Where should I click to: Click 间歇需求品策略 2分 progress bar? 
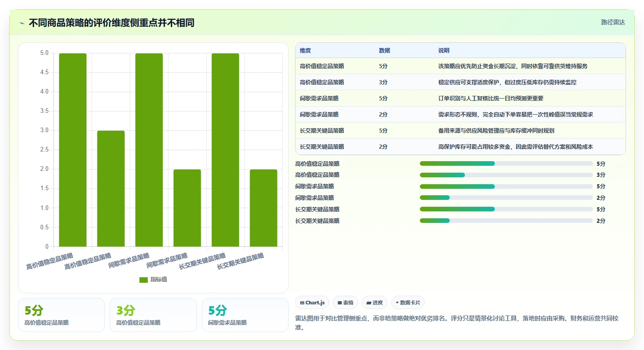pyautogui.click(x=506, y=198)
